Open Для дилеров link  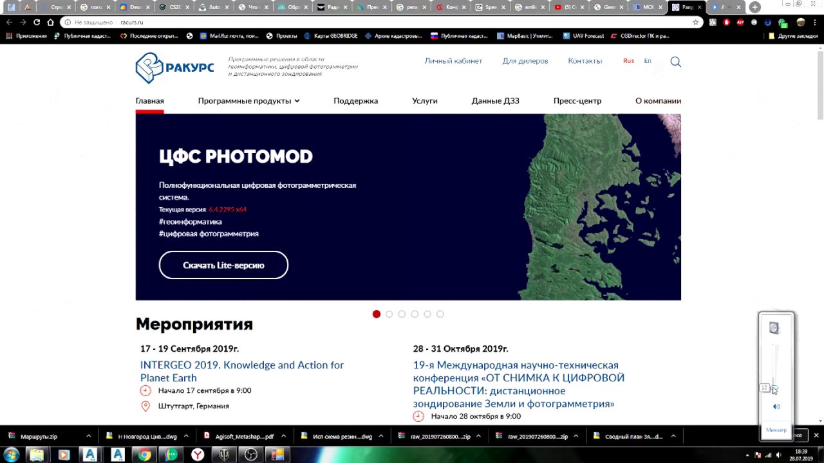[525, 61]
